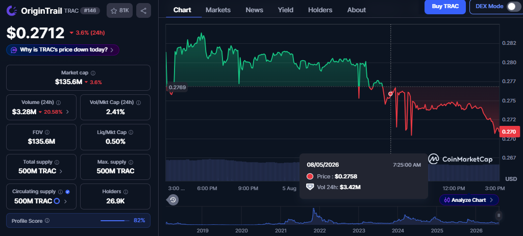
Task: Click the 26.9K Holders value
Action: (115, 201)
